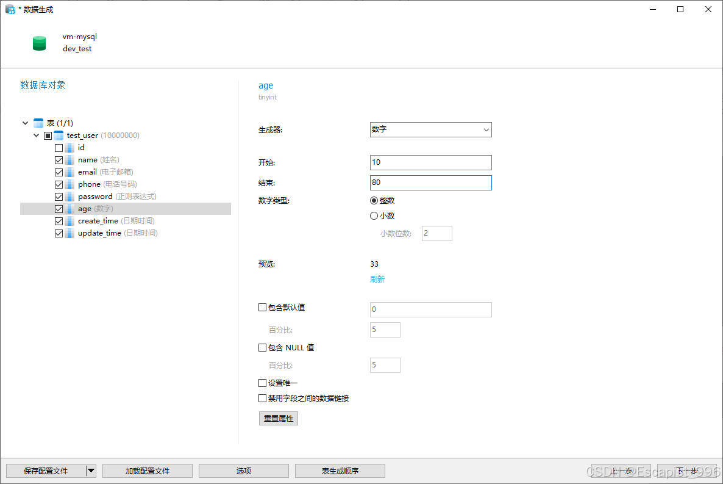
Task: Enable the 包含默认值 checkbox
Action: click(x=262, y=307)
